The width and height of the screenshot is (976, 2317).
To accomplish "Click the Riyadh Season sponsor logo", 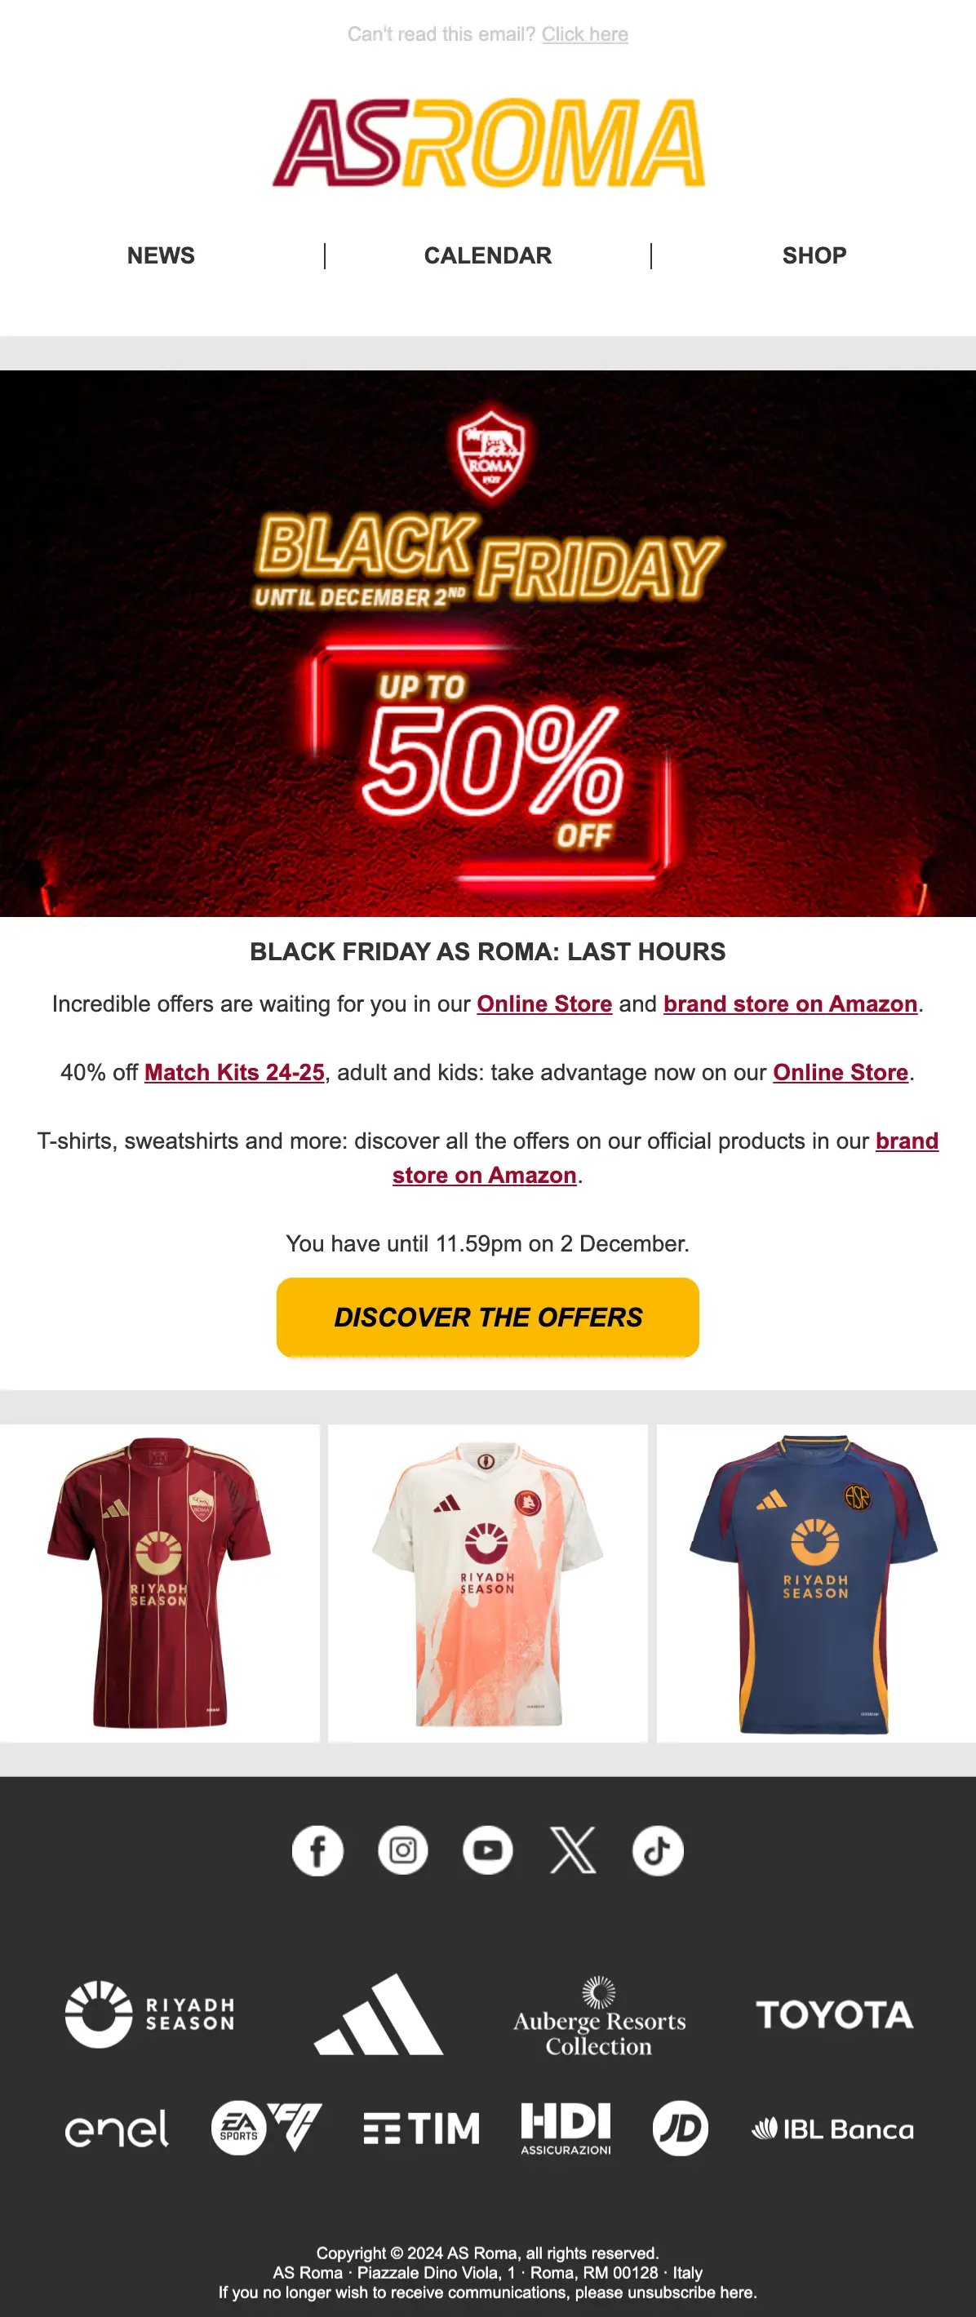I will 149,2015.
